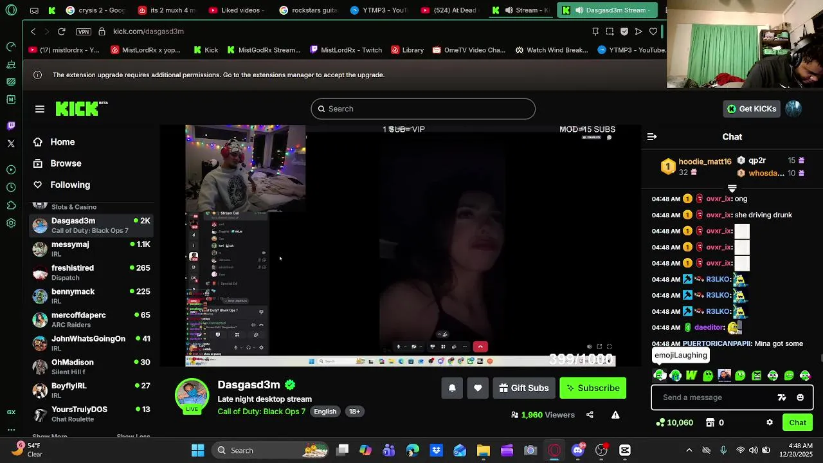823x463 pixels.
Task: Reload the page with refresh icon
Action: coord(62,32)
